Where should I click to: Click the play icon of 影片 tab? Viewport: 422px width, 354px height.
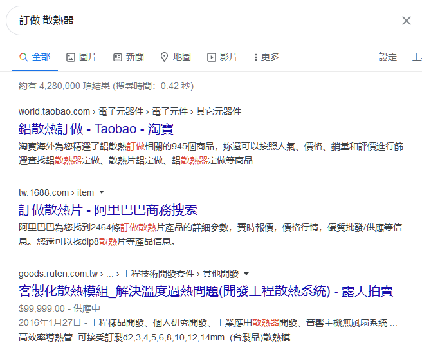click(x=212, y=57)
